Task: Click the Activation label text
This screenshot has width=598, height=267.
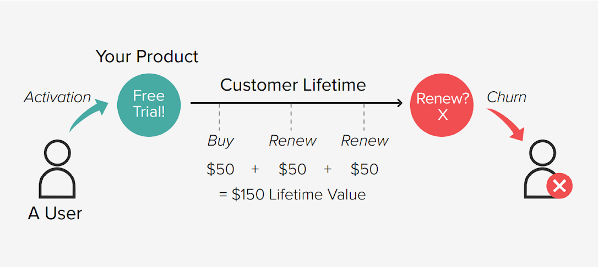Action: (x=57, y=97)
